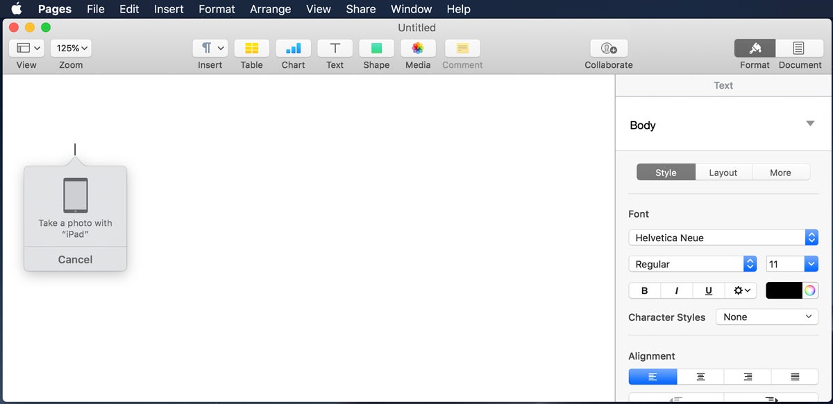
Task: Open the Format menu in menu bar
Action: point(217,9)
